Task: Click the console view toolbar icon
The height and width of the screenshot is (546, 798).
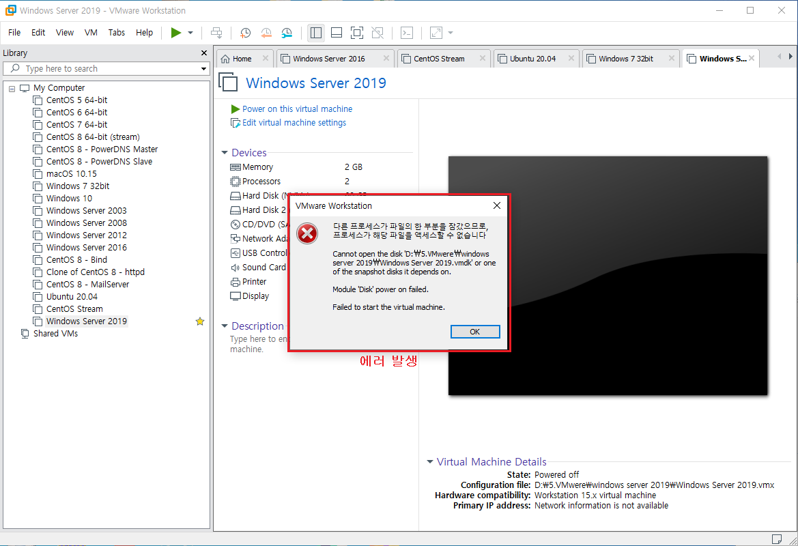Action: pos(407,33)
